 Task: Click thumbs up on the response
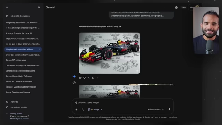pos(80,78)
